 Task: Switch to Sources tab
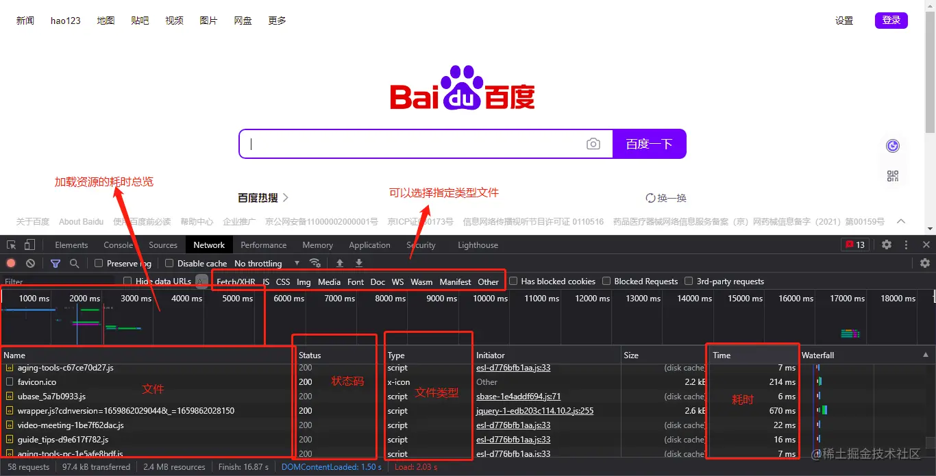(163, 245)
